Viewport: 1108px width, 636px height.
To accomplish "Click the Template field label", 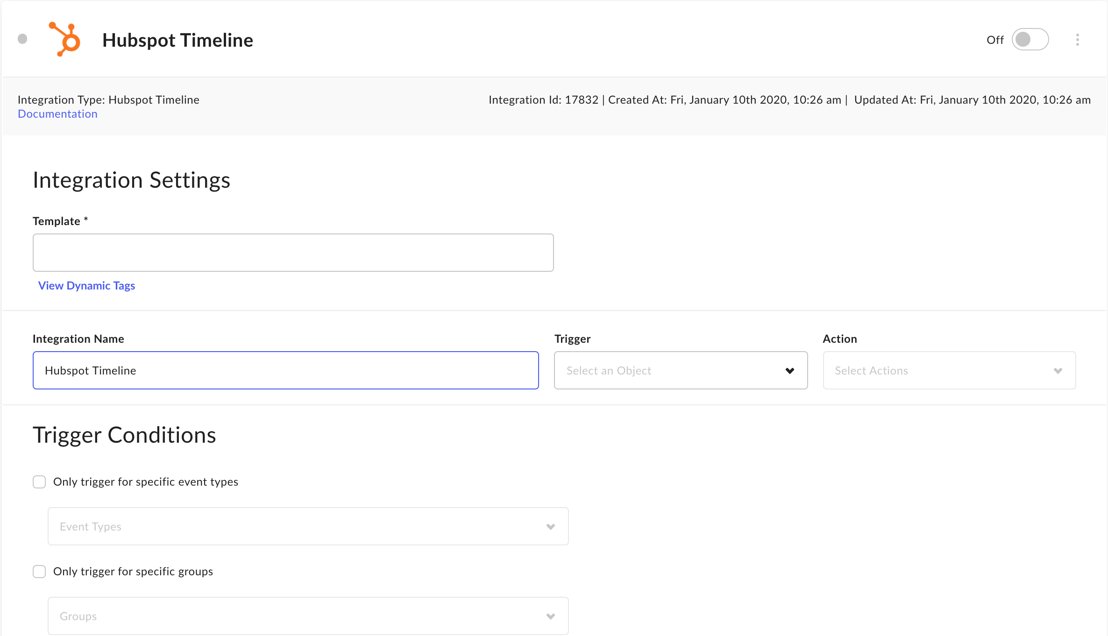I will click(60, 221).
